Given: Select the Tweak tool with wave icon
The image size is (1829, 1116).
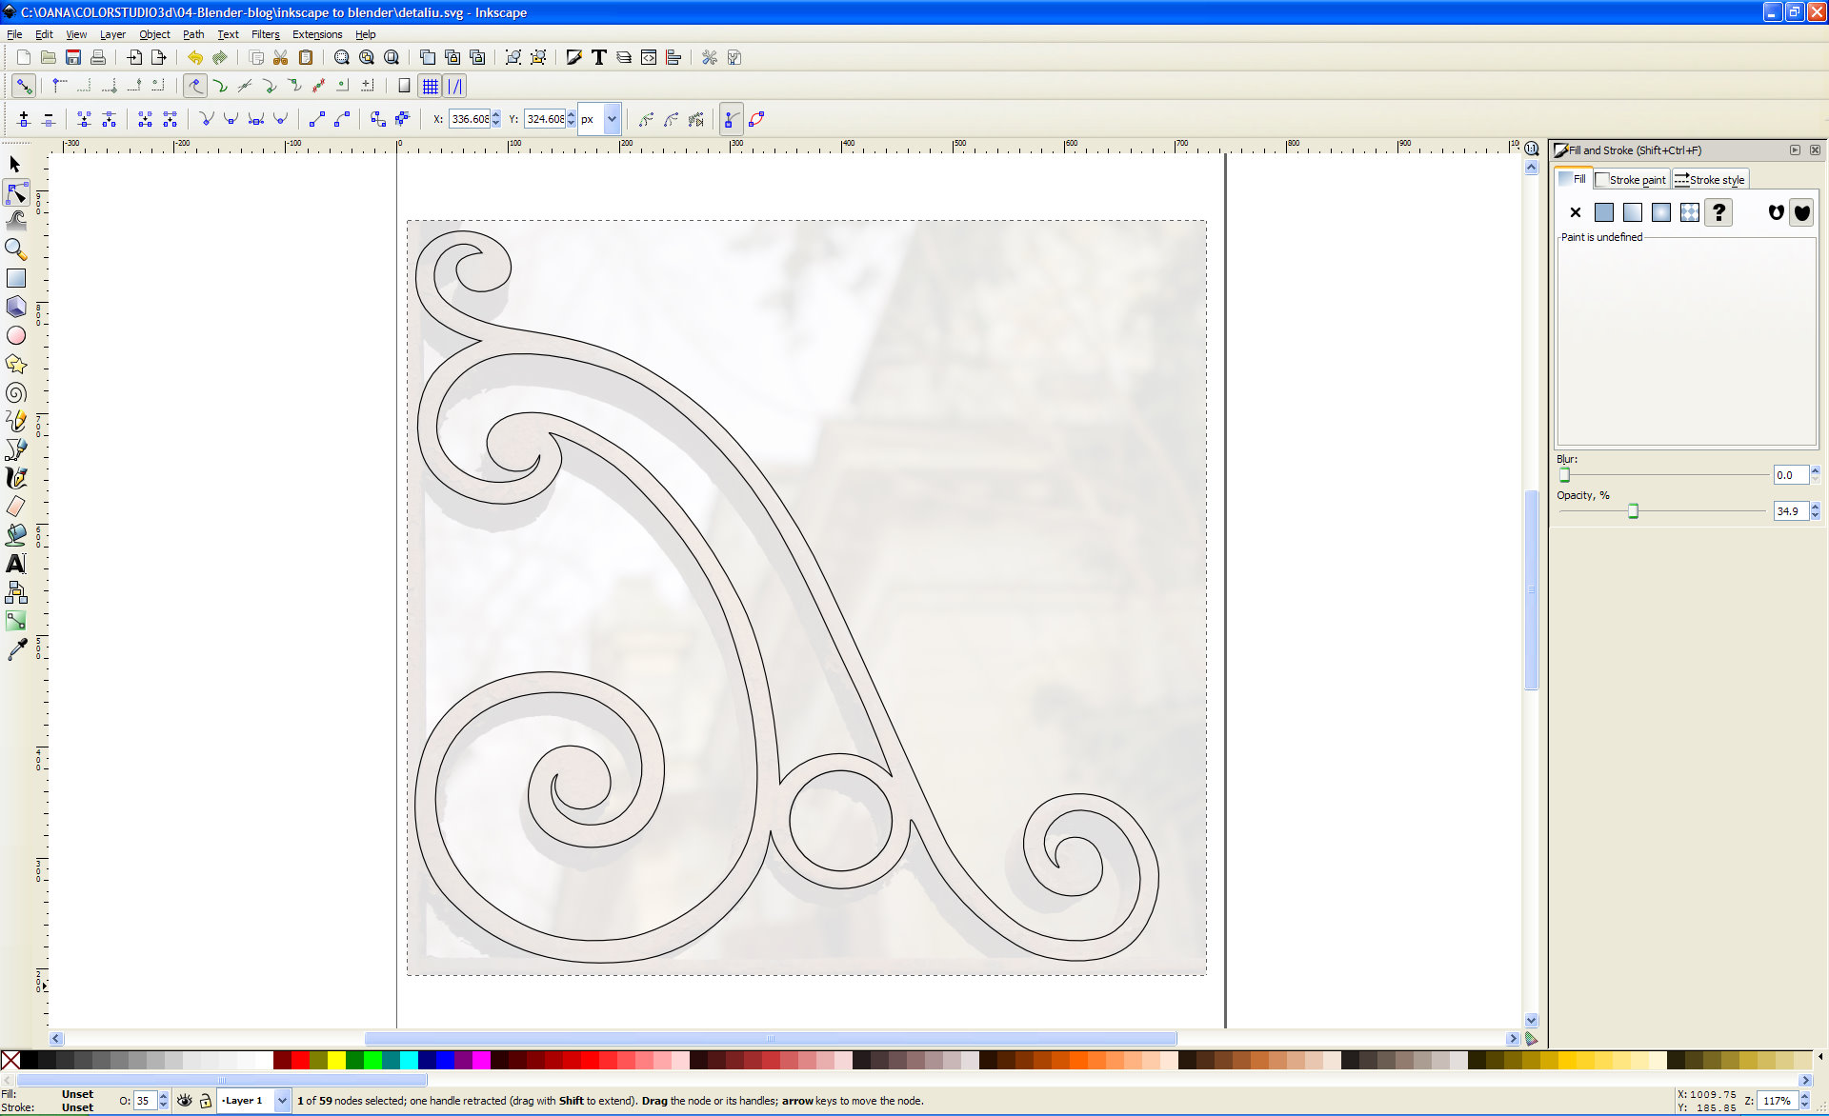Looking at the screenshot, I should click(15, 221).
